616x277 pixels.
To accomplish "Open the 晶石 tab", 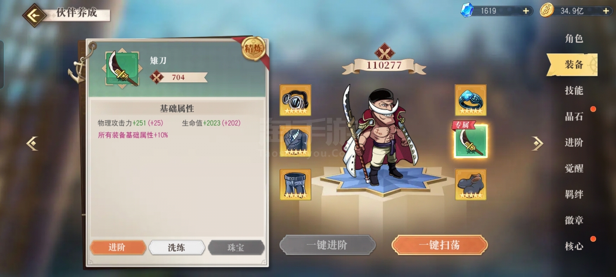I will pyautogui.click(x=574, y=117).
